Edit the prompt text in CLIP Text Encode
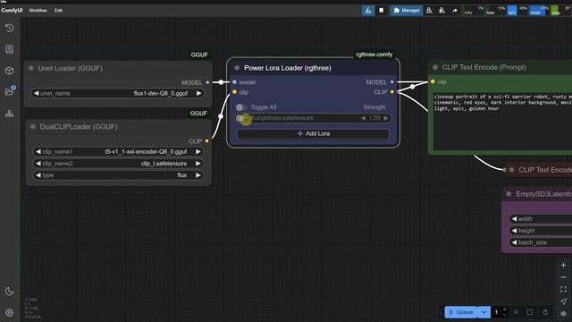 [x=502, y=121]
